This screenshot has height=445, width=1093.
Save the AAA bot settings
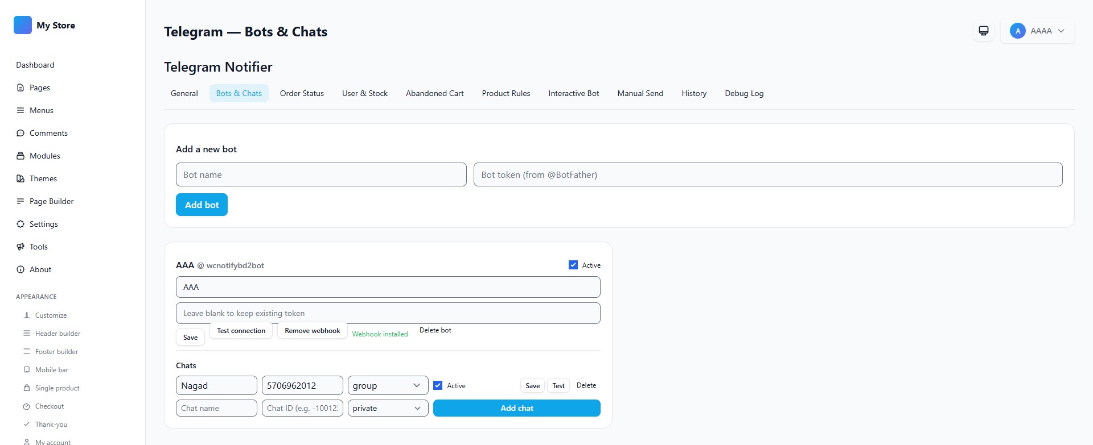[x=190, y=337]
